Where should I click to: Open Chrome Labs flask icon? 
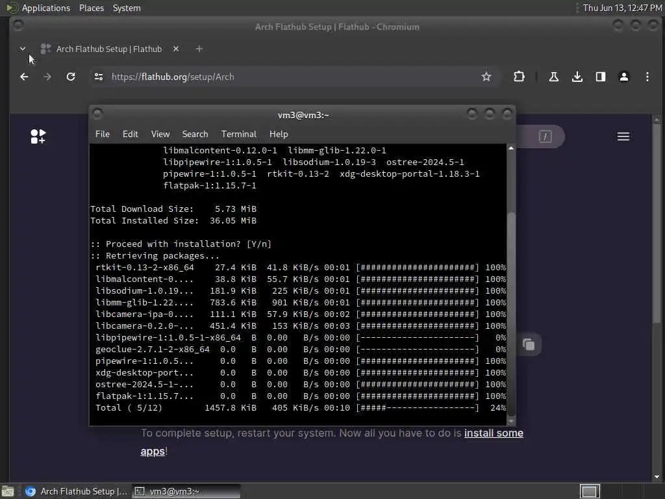(x=553, y=77)
